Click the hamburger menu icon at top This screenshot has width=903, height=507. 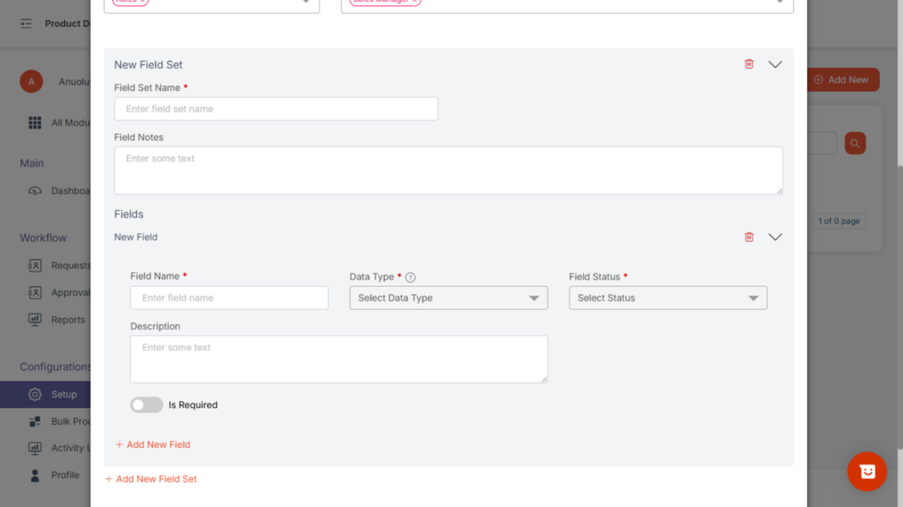(26, 24)
